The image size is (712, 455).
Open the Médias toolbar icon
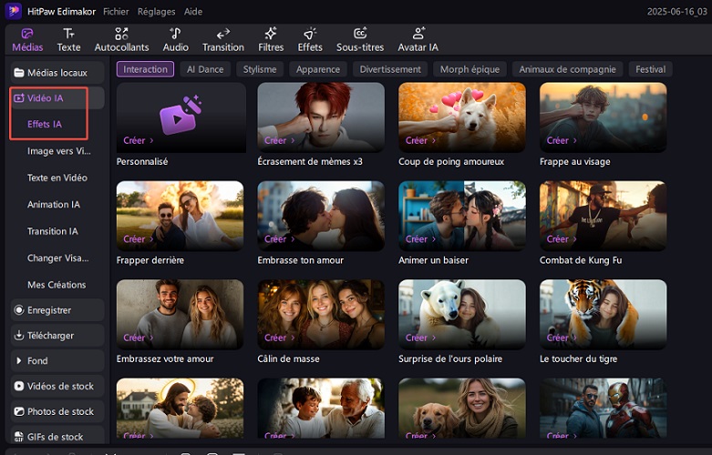click(27, 39)
